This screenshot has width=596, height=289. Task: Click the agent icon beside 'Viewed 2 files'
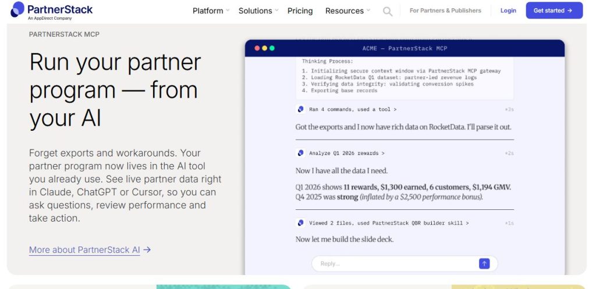point(300,223)
